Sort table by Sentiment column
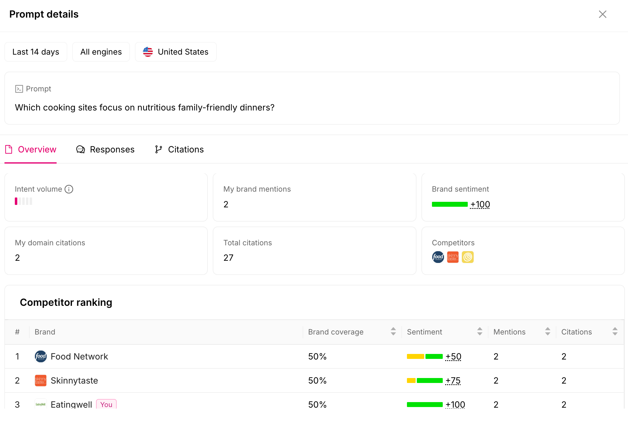Screen dimensions: 628x424 (x=479, y=331)
